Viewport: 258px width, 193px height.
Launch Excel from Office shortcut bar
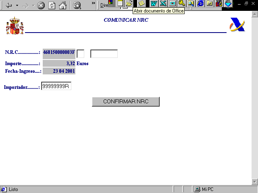pos(163,3)
